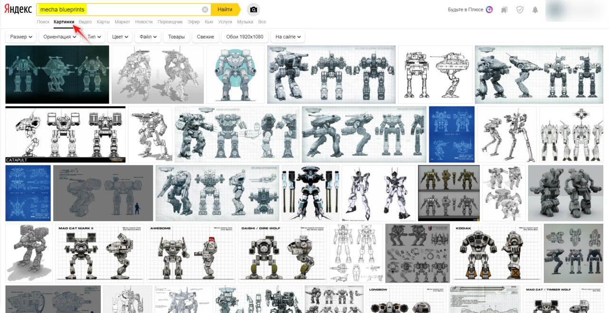Open the KODIAK mech thumbnail
The image size is (609, 313).
(x=497, y=253)
